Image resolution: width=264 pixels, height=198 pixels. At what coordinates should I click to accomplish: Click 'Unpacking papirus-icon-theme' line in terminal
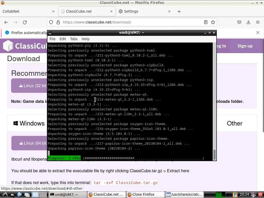pos(94,148)
